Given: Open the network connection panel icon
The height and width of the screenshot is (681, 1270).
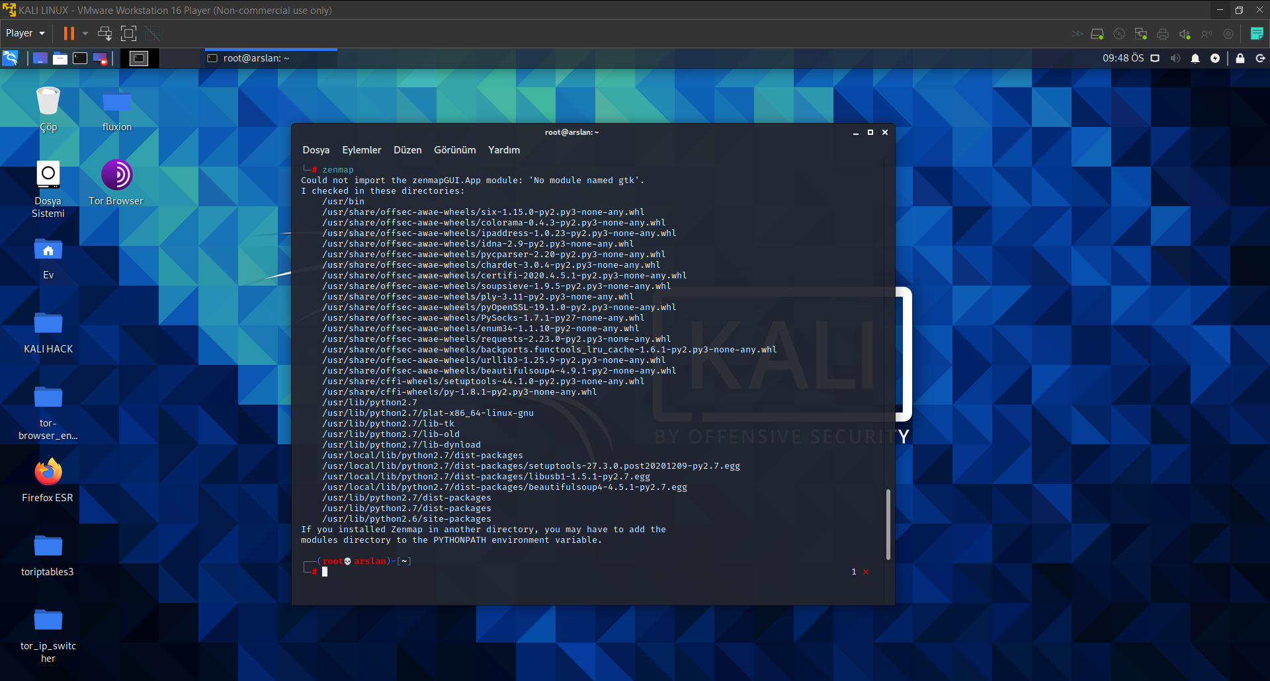Looking at the screenshot, I should tap(1156, 58).
